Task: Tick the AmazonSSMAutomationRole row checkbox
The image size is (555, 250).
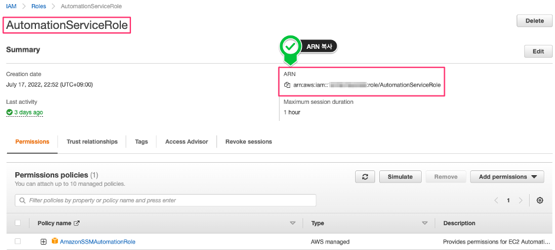Action: (18, 241)
